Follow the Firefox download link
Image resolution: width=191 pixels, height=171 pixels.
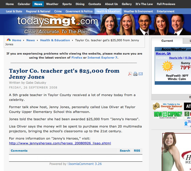[77, 58]
